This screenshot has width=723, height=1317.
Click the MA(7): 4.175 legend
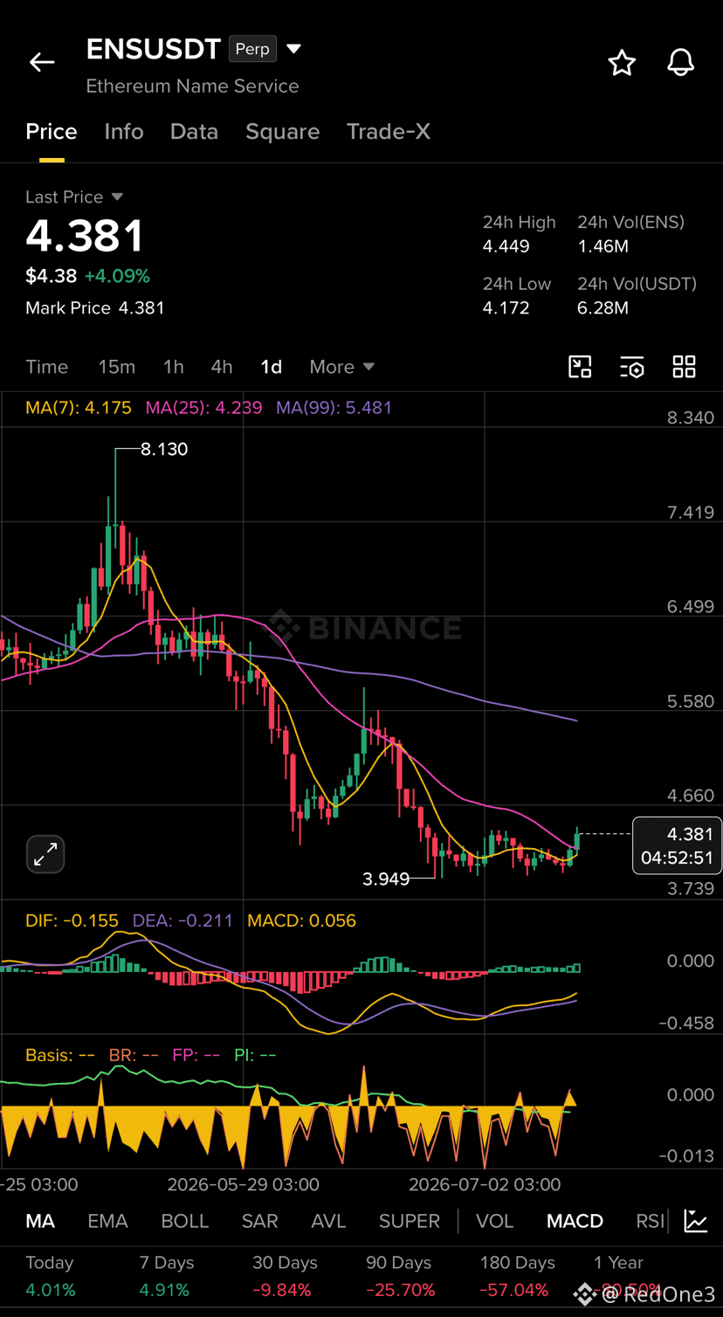tap(79, 408)
